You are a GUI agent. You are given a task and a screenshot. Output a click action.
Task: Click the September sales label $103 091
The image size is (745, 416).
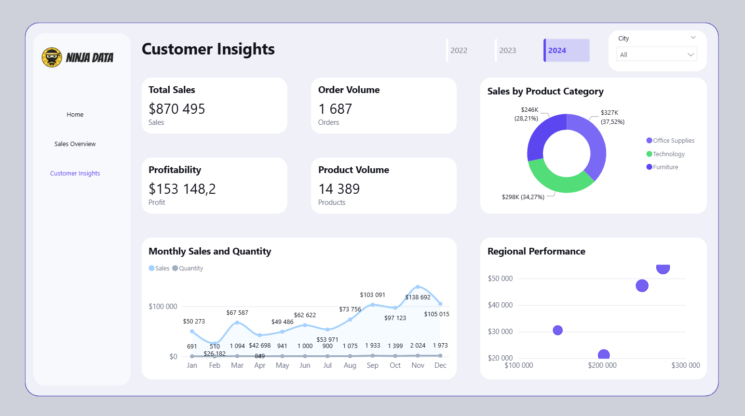coord(373,295)
